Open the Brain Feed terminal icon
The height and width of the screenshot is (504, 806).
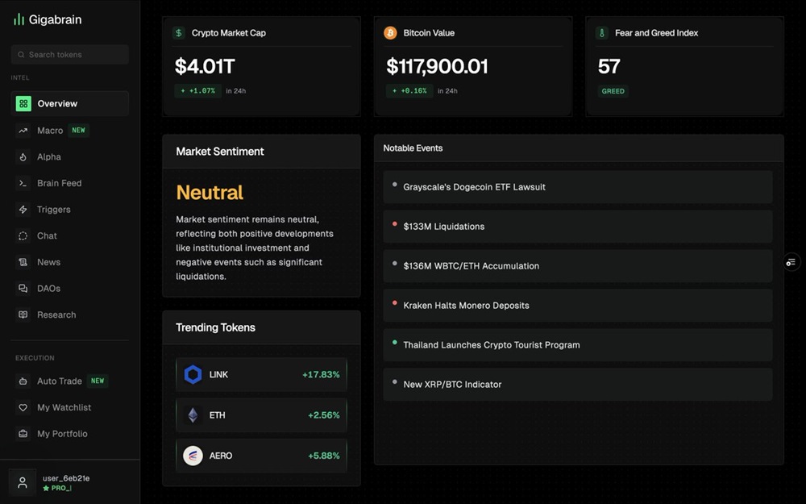tap(23, 183)
